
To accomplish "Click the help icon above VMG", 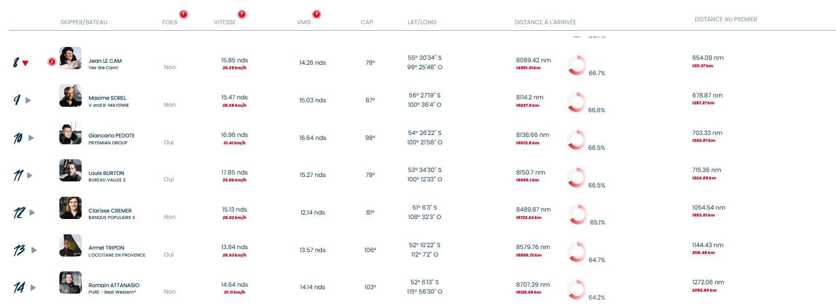I will point(317,14).
